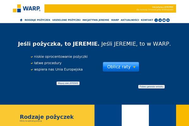Image resolution: width=189 pixels, height=126 pixels.
Task: Open the Facebook social icon
Action: (156, 20)
